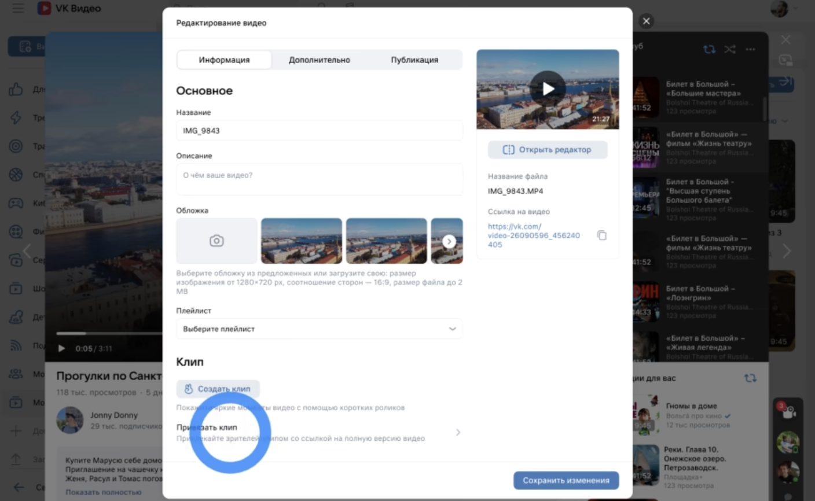815x501 pixels.
Task: Open Jonny Donny channel name
Action: (x=114, y=415)
